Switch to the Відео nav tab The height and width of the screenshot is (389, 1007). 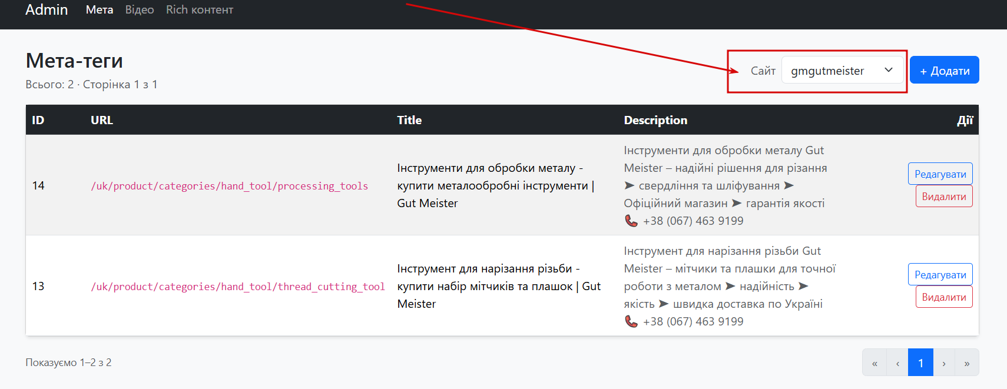140,10
